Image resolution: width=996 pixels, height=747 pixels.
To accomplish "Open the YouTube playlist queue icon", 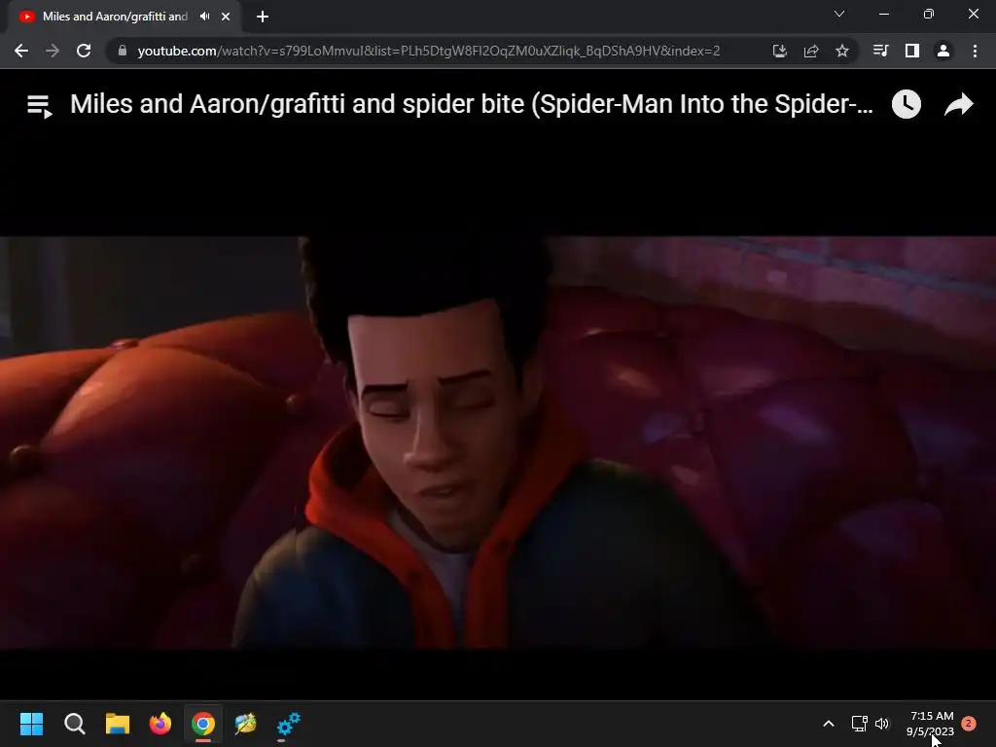I will (x=39, y=105).
